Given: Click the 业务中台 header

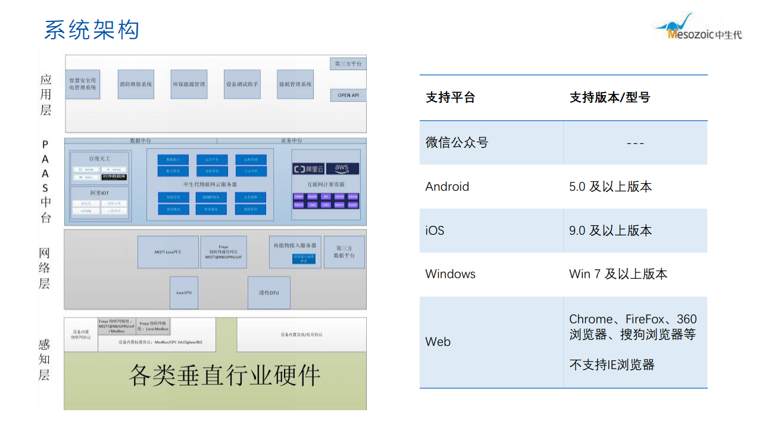Looking at the screenshot, I should click(x=292, y=141).
